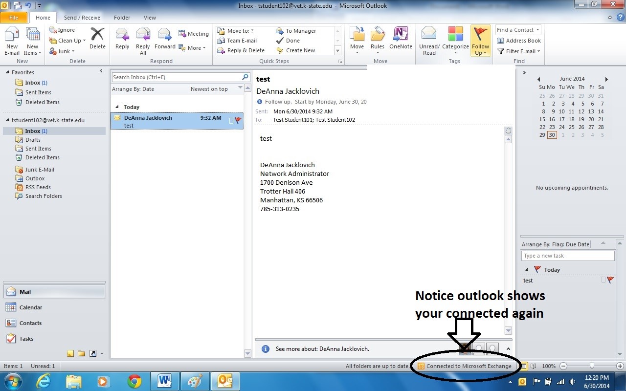Collapse the Today message group
The height and width of the screenshot is (391, 626).
pos(117,107)
